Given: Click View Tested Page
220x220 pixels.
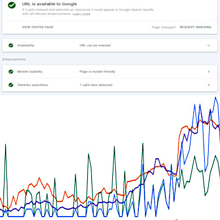Looking at the screenshot, I should point(37,27).
